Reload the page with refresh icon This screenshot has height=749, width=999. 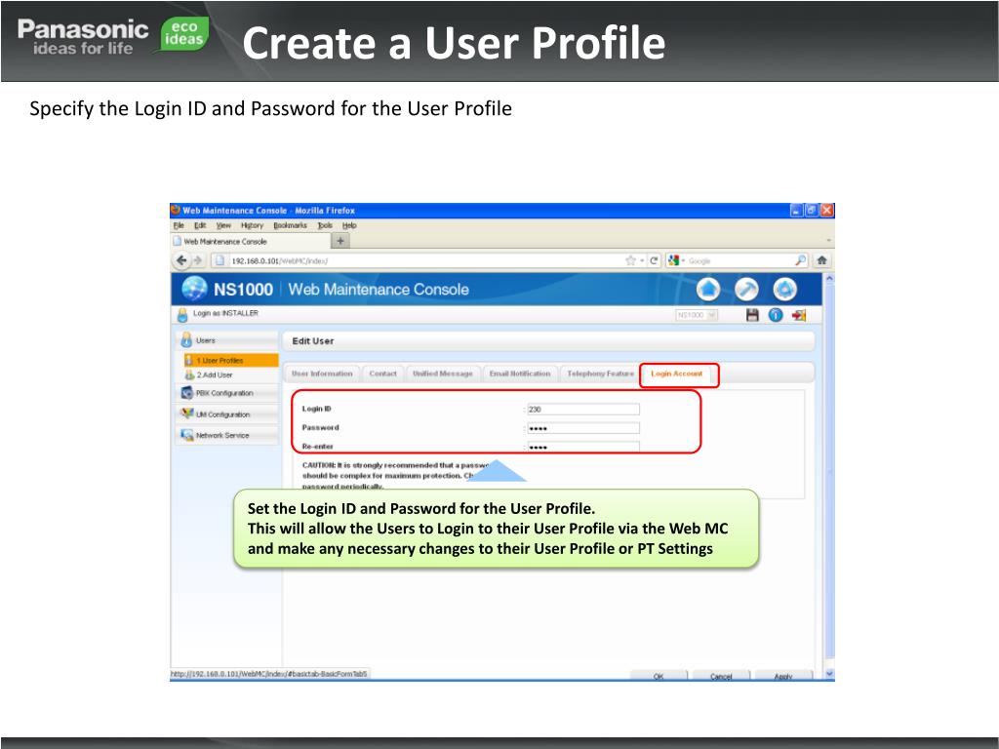[x=654, y=260]
